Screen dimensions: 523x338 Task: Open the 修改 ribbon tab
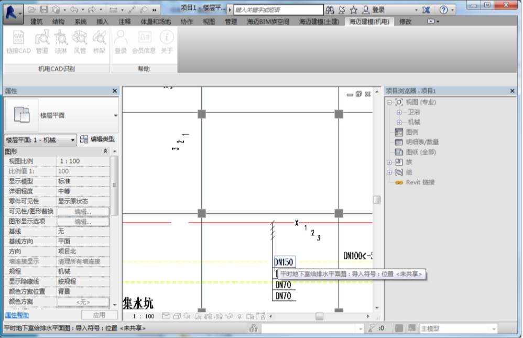[x=405, y=21]
